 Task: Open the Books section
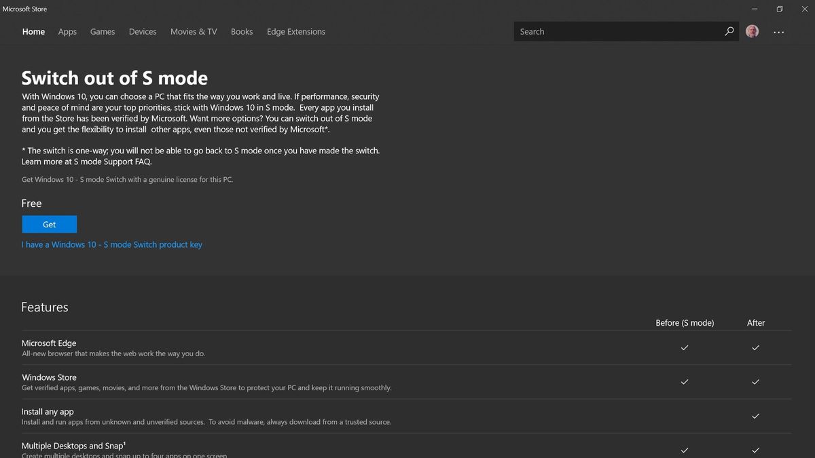coord(242,31)
